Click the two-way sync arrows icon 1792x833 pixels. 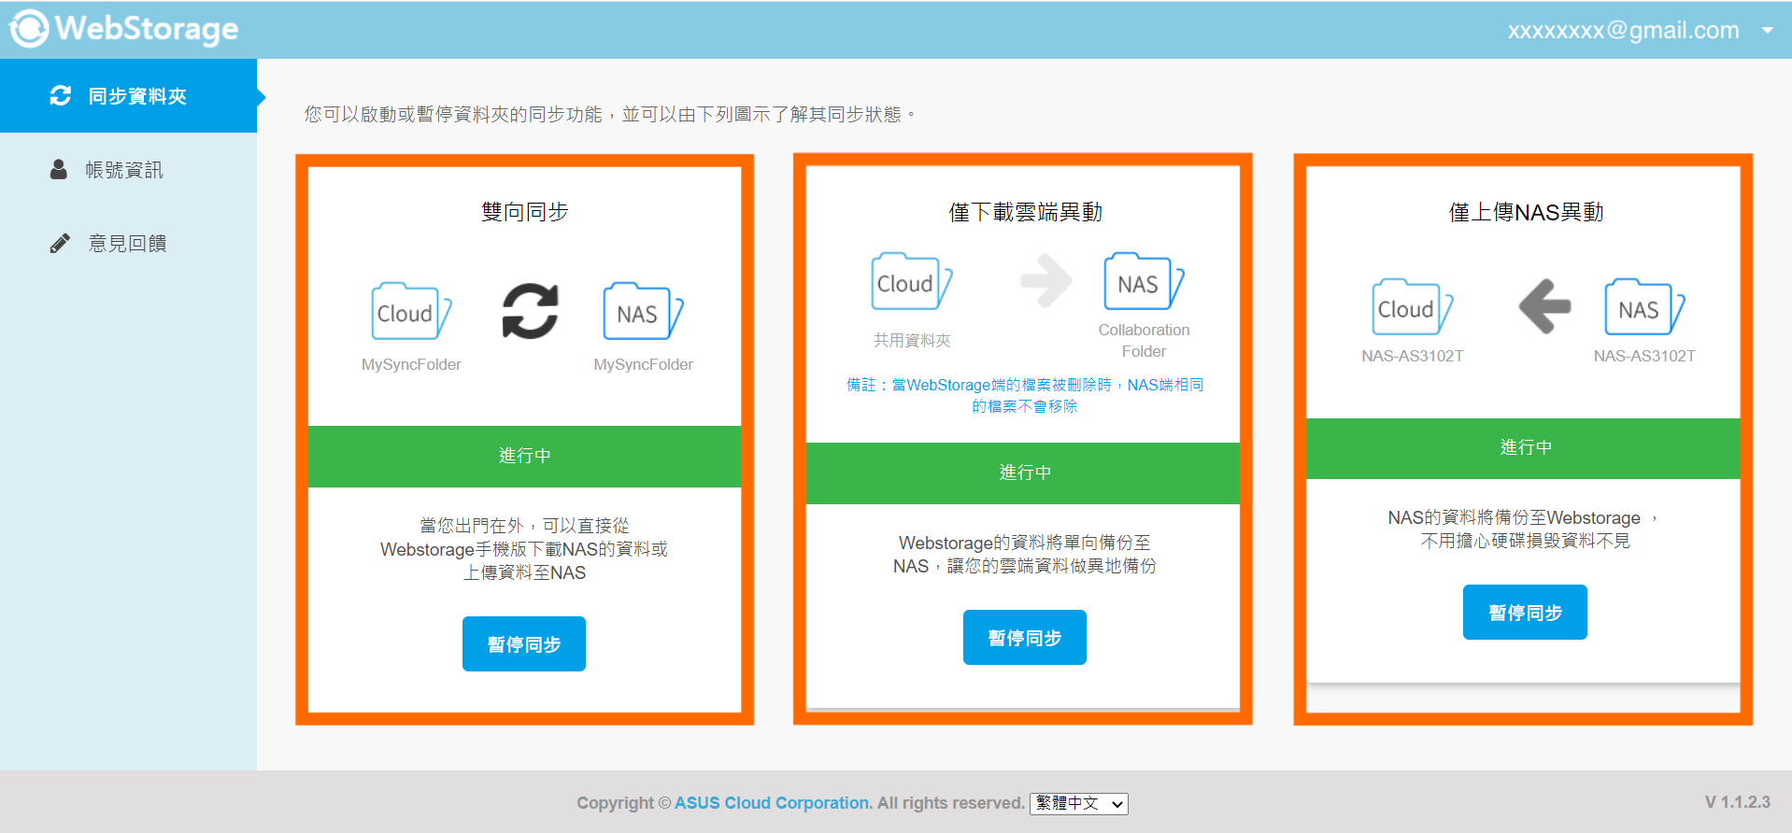(x=531, y=311)
